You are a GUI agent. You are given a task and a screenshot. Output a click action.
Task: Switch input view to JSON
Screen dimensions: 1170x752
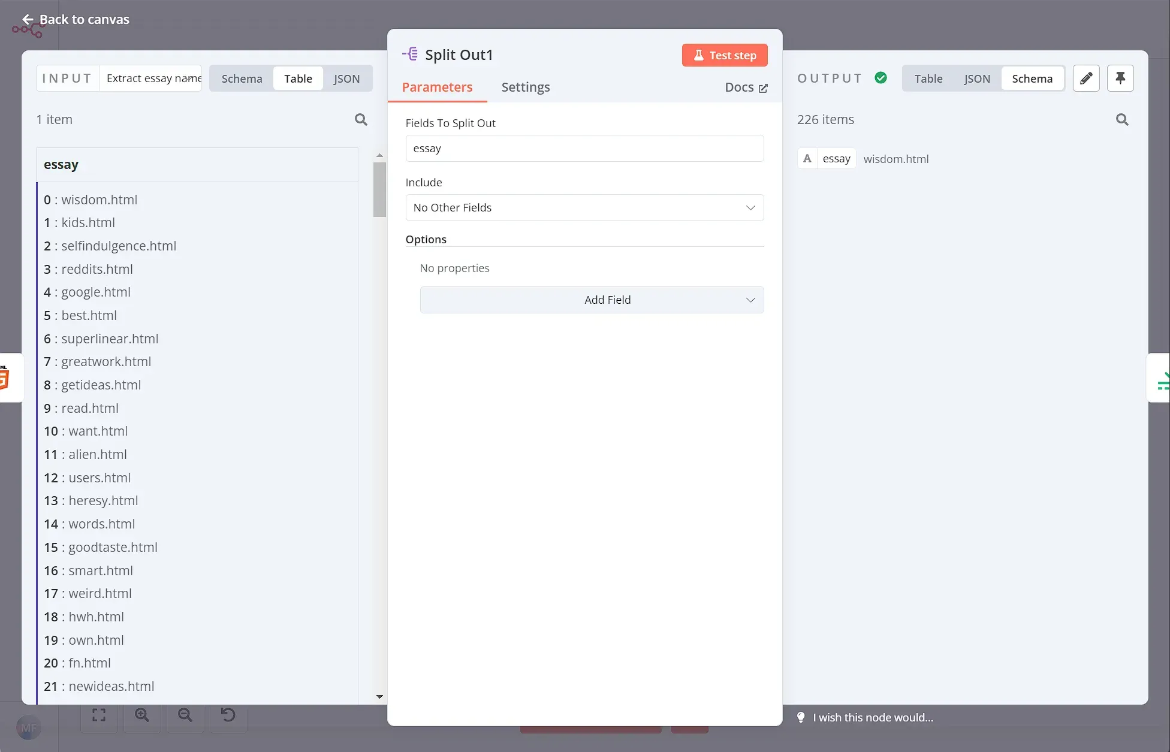346,78
